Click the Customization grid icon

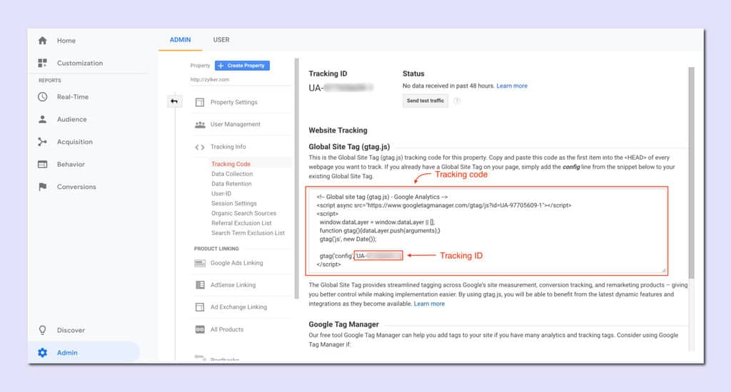coord(42,63)
